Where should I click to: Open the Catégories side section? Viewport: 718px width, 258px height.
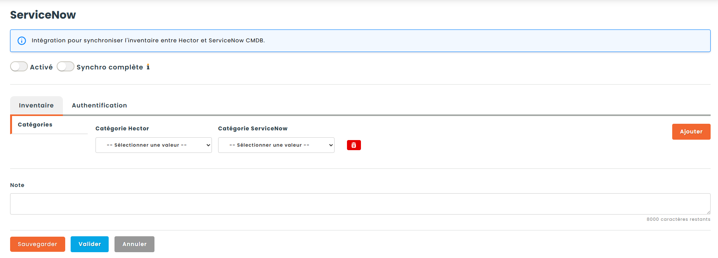click(x=35, y=125)
